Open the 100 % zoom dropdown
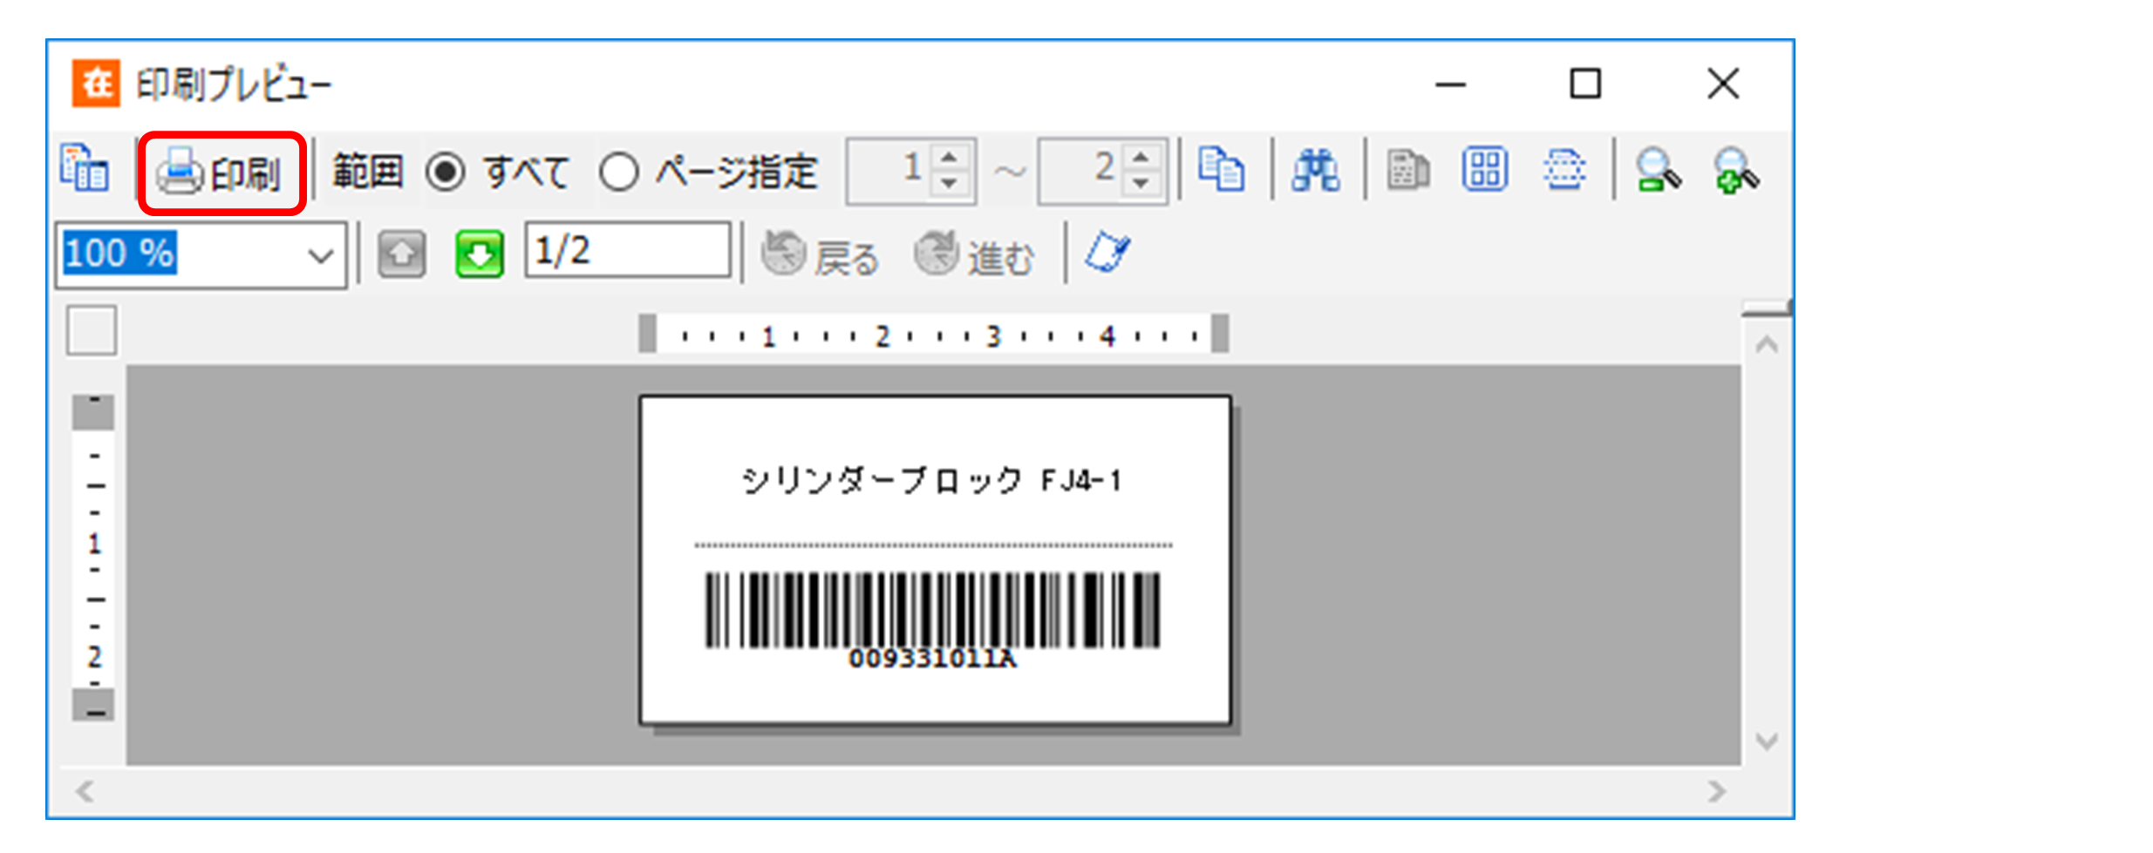 pos(320,255)
